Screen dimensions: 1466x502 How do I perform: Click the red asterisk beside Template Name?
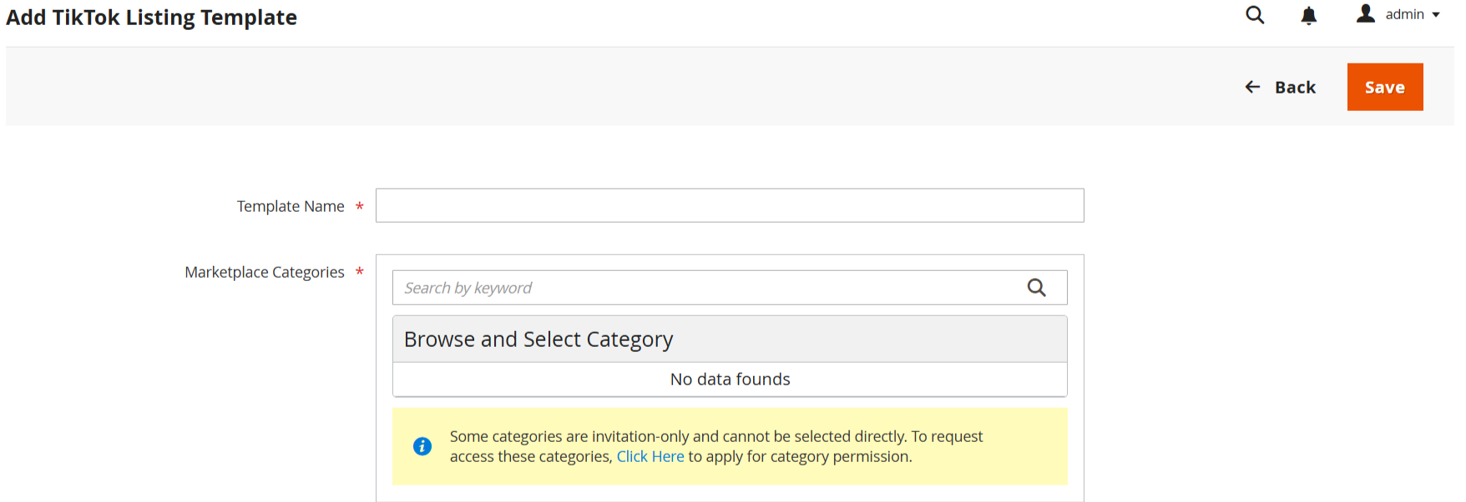coord(360,206)
